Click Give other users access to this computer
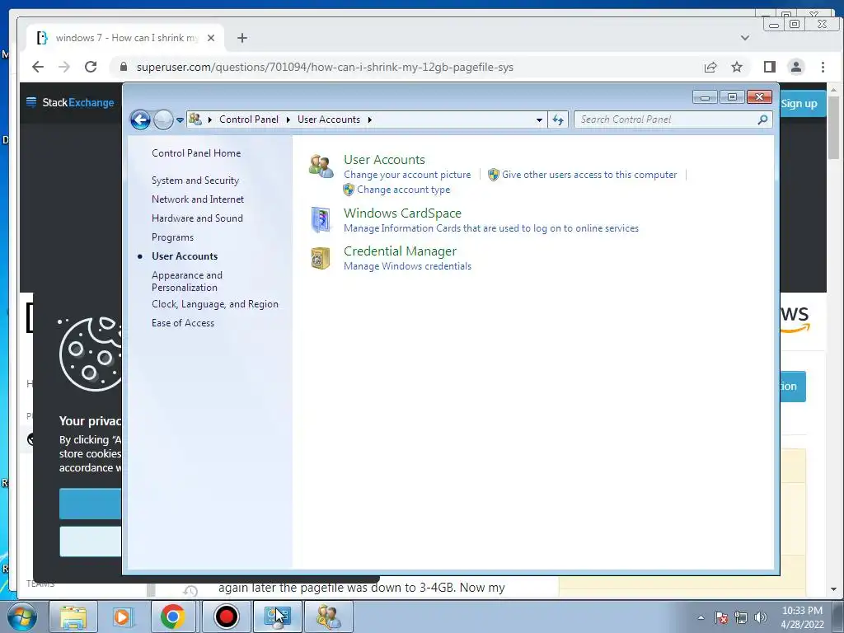The width and height of the screenshot is (844, 633). [x=589, y=175]
